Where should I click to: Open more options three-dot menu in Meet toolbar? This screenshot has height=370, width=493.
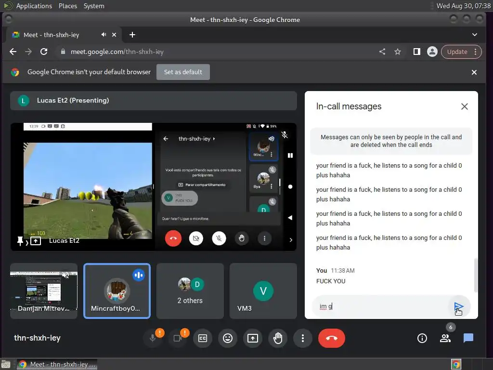pyautogui.click(x=303, y=338)
